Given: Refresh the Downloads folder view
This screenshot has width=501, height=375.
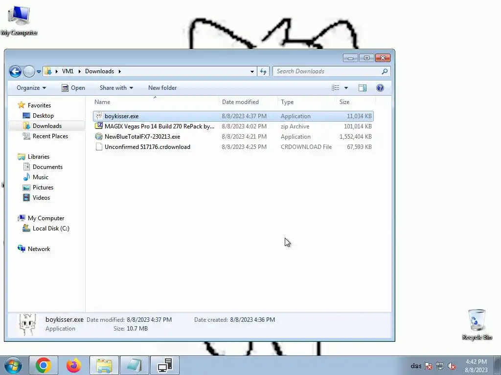Looking at the screenshot, I should pyautogui.click(x=263, y=71).
